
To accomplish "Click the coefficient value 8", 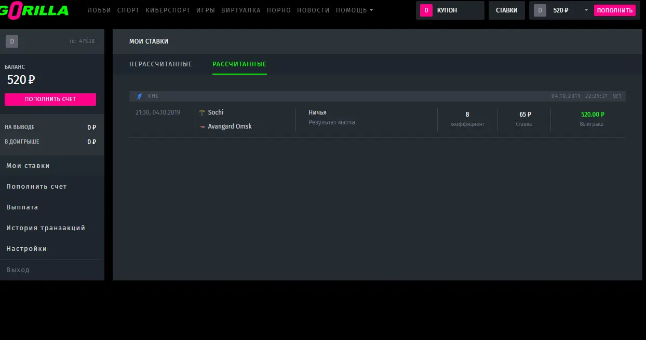I will 467,115.
